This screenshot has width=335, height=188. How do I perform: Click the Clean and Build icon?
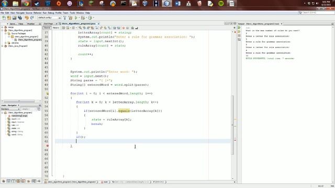pyautogui.click(x=70, y=18)
